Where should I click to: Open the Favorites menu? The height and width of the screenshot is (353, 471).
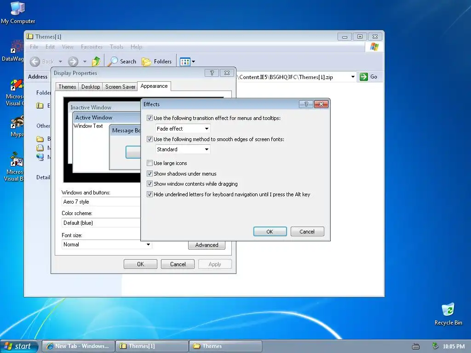pyautogui.click(x=92, y=47)
